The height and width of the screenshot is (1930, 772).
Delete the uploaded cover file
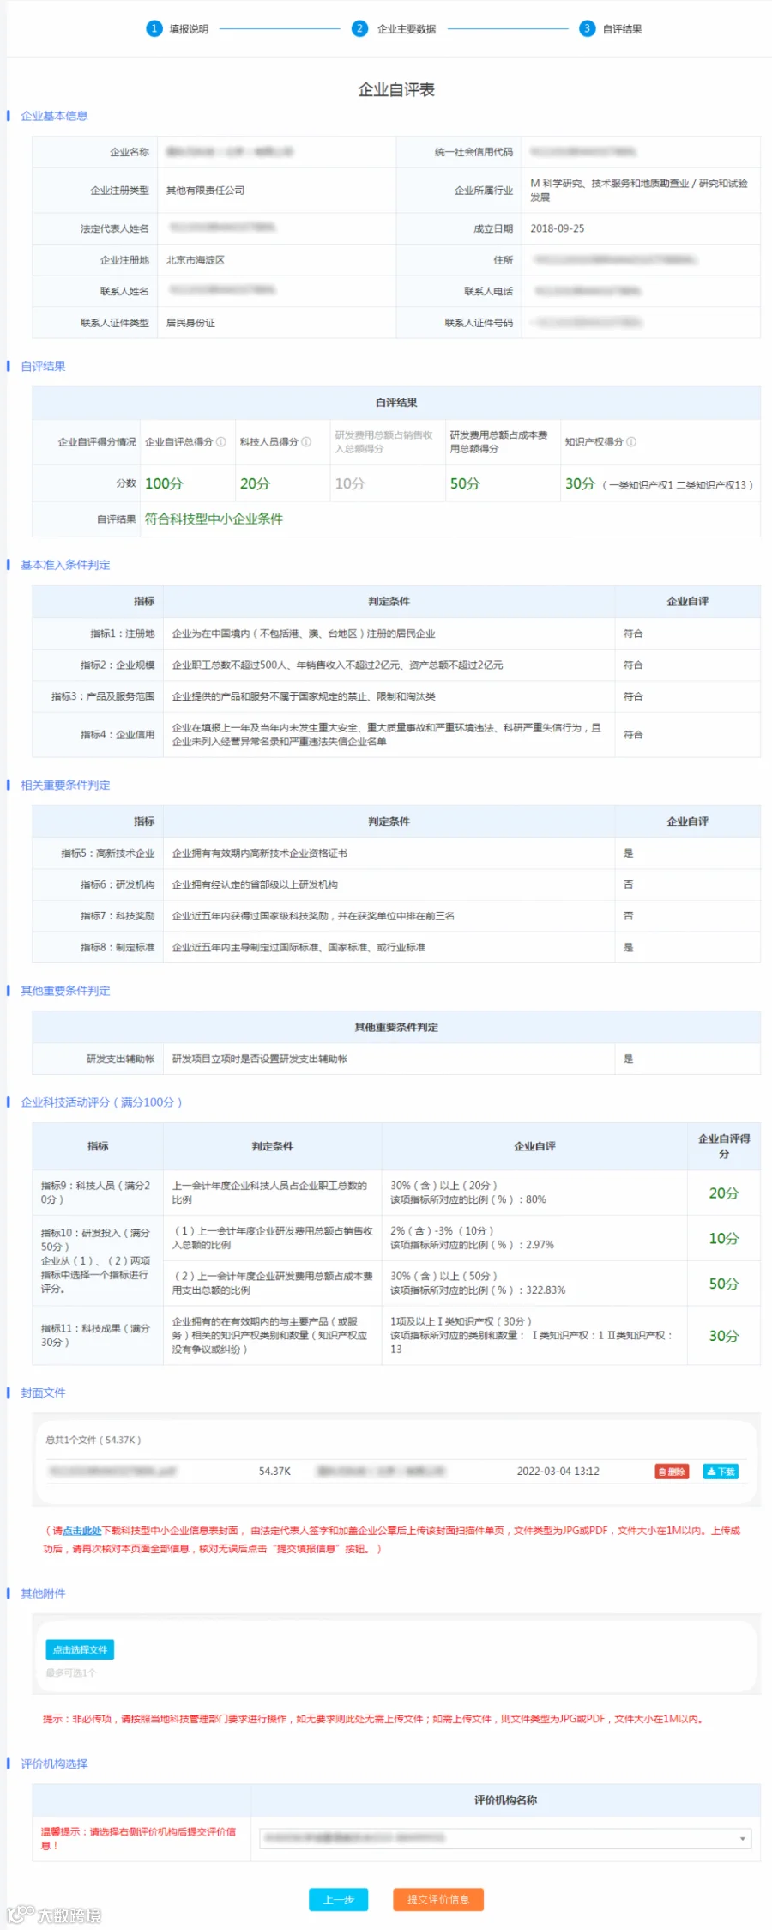pyautogui.click(x=672, y=1472)
